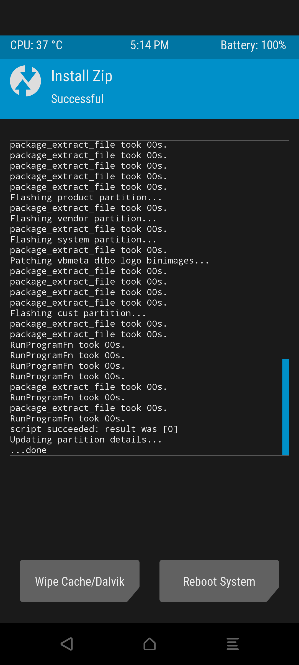Tap the Successful status text
299x665 pixels.
pyautogui.click(x=78, y=99)
